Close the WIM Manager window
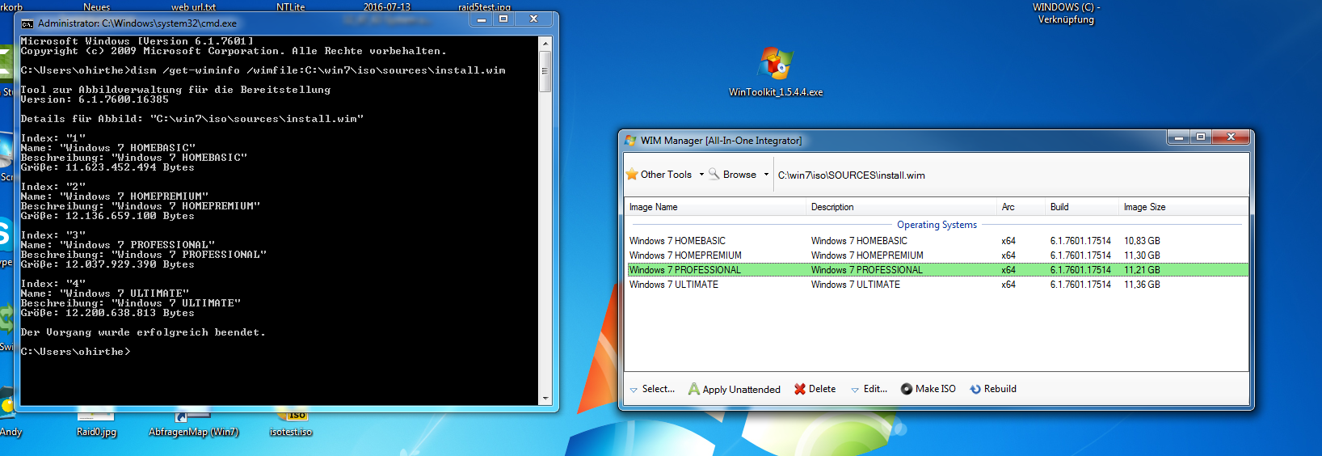The height and width of the screenshot is (456, 1322). (1231, 137)
